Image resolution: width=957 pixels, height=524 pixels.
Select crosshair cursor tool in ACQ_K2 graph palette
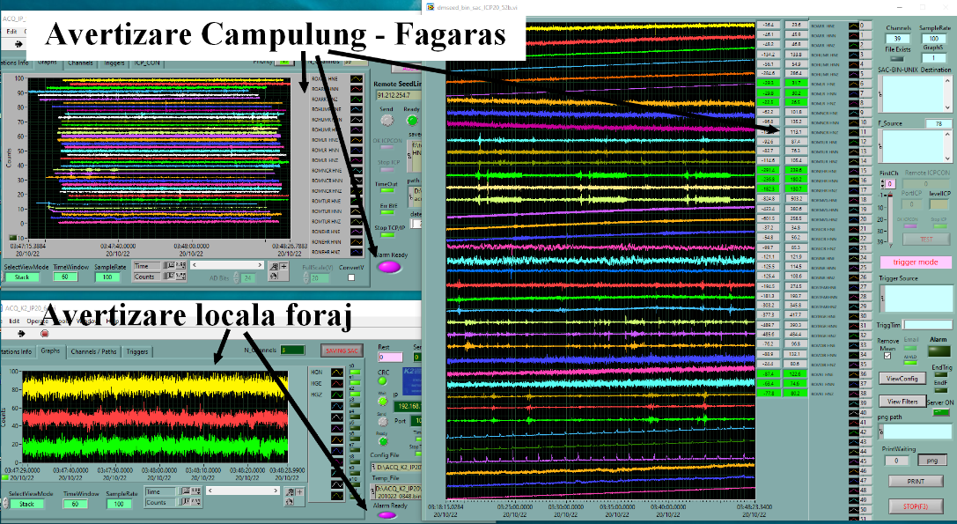pyautogui.click(x=299, y=491)
